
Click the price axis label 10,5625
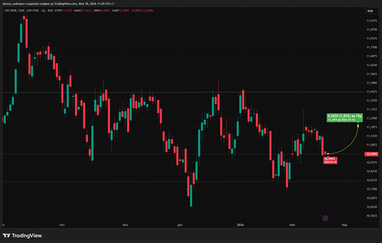point(372,216)
